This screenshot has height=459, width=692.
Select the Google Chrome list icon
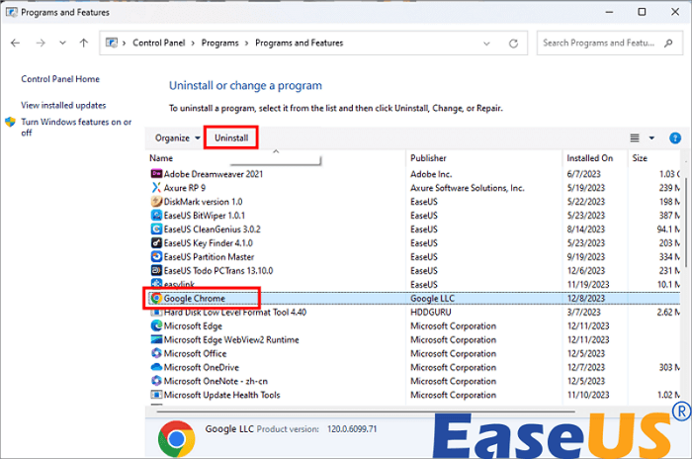(156, 298)
